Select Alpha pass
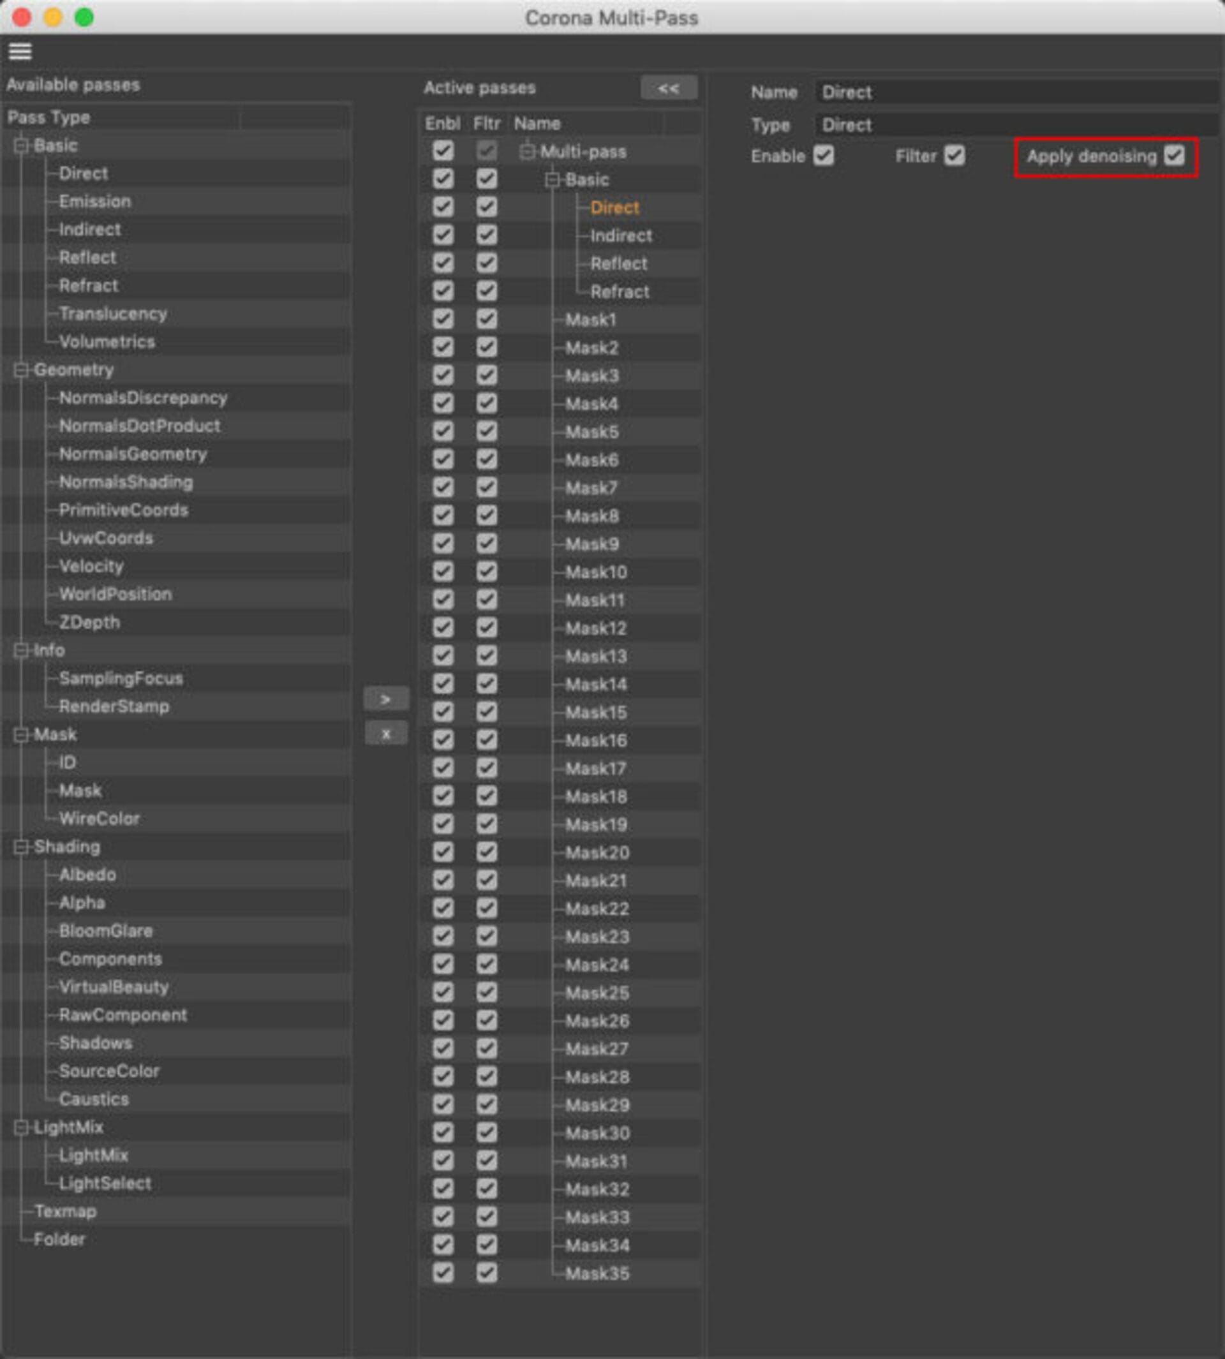1225x1359 pixels. 82,903
